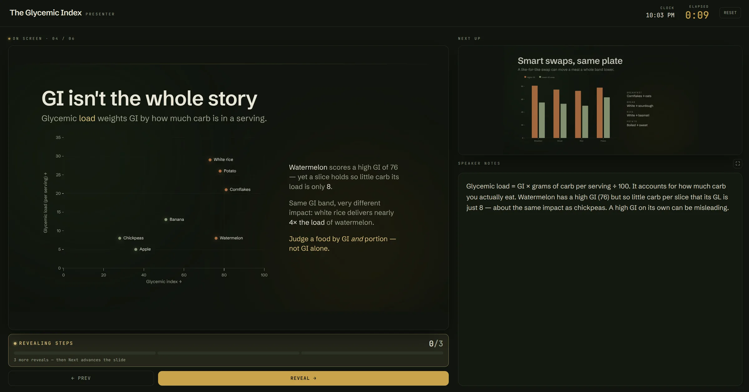Click the PRESENTER label in header

tap(100, 14)
